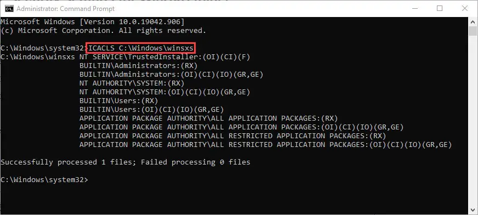Click the Administrator: Command Prompt title text

click(x=66, y=9)
